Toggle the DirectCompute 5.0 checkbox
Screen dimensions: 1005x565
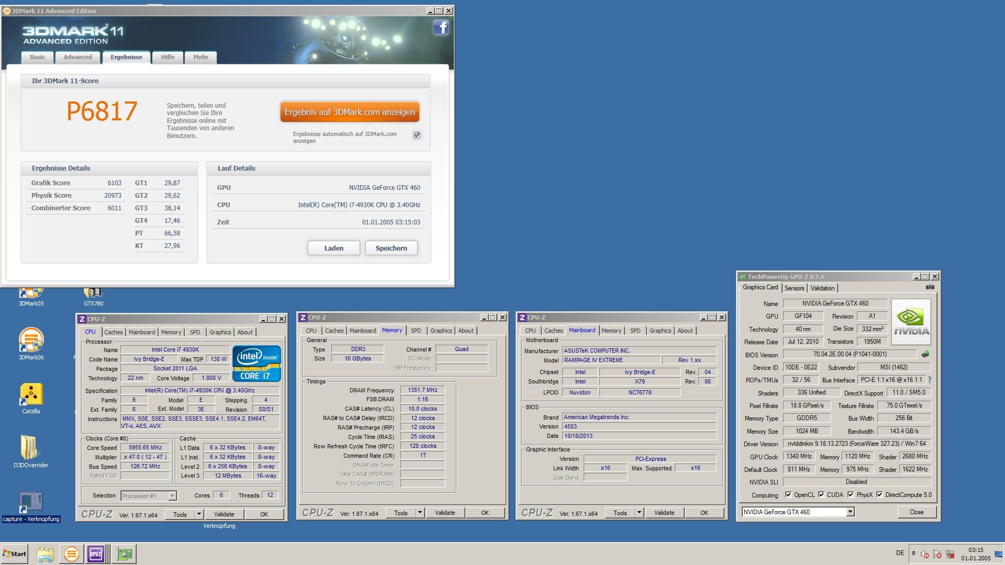[879, 494]
